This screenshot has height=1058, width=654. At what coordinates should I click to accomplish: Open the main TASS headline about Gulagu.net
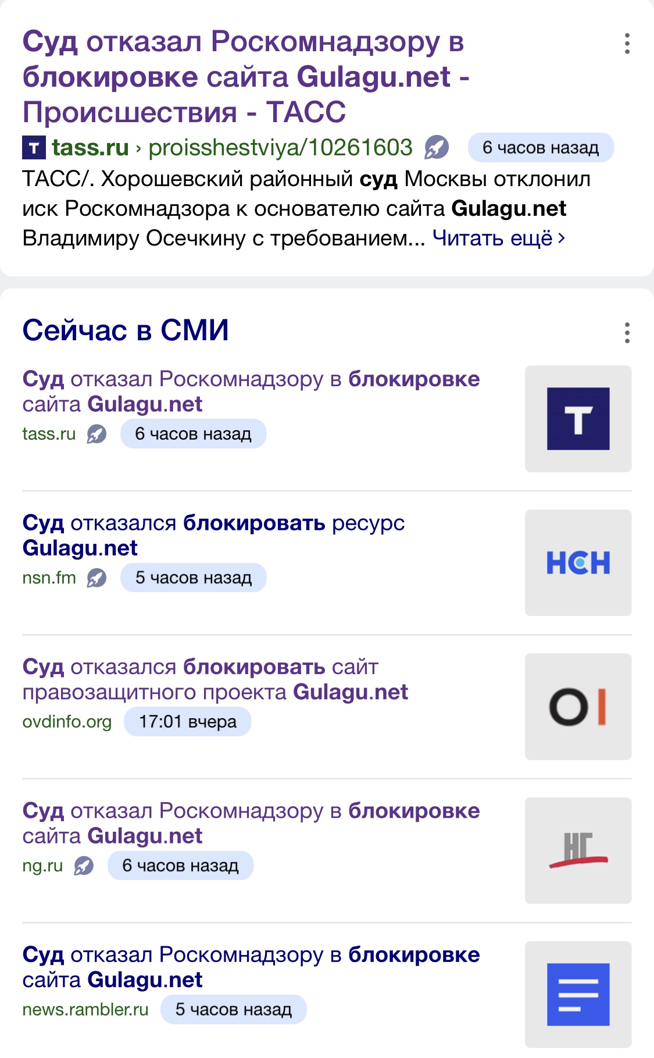click(246, 77)
